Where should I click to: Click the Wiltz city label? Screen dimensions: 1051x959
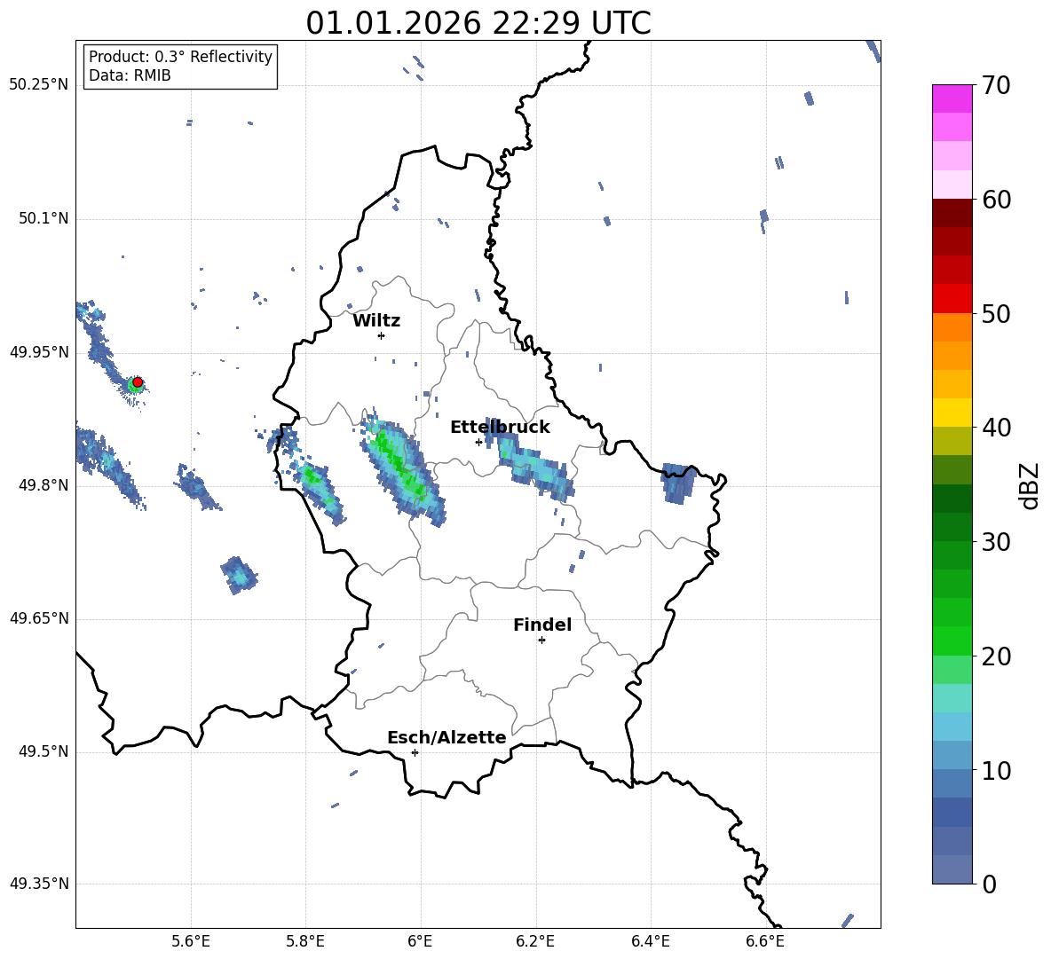tap(376, 321)
